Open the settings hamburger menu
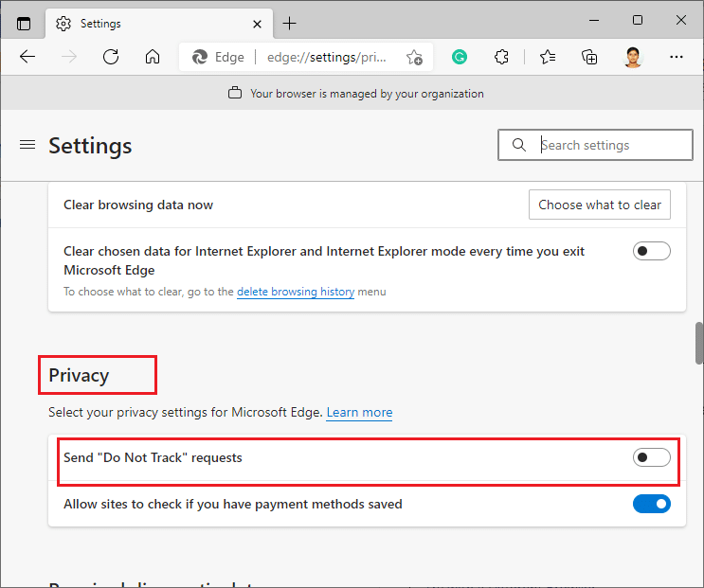 pos(27,145)
